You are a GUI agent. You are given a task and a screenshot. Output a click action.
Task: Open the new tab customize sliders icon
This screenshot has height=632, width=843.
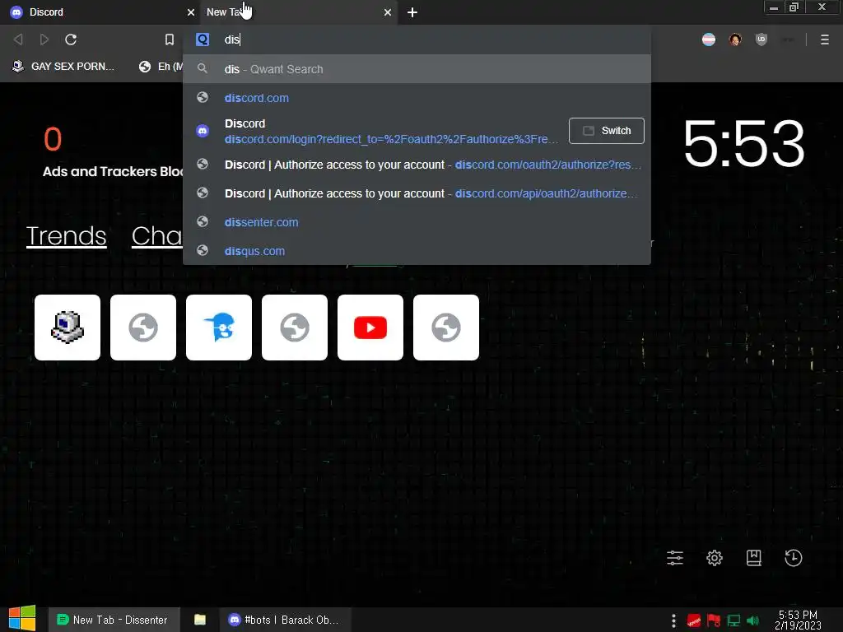(x=675, y=558)
